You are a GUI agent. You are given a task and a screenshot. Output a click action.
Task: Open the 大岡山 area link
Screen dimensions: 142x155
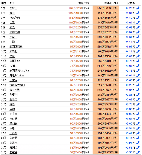click(x=13, y=66)
